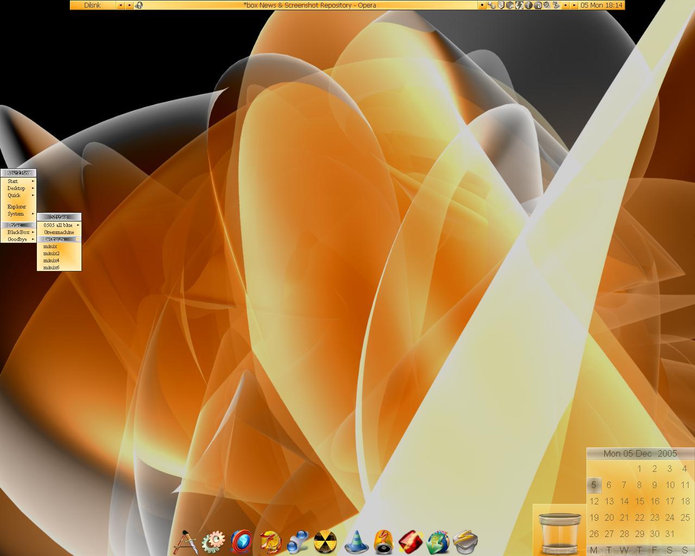This screenshot has height=556, width=695.
Task: Open the Firefox-style flame globe dock icon
Action: tap(270, 541)
